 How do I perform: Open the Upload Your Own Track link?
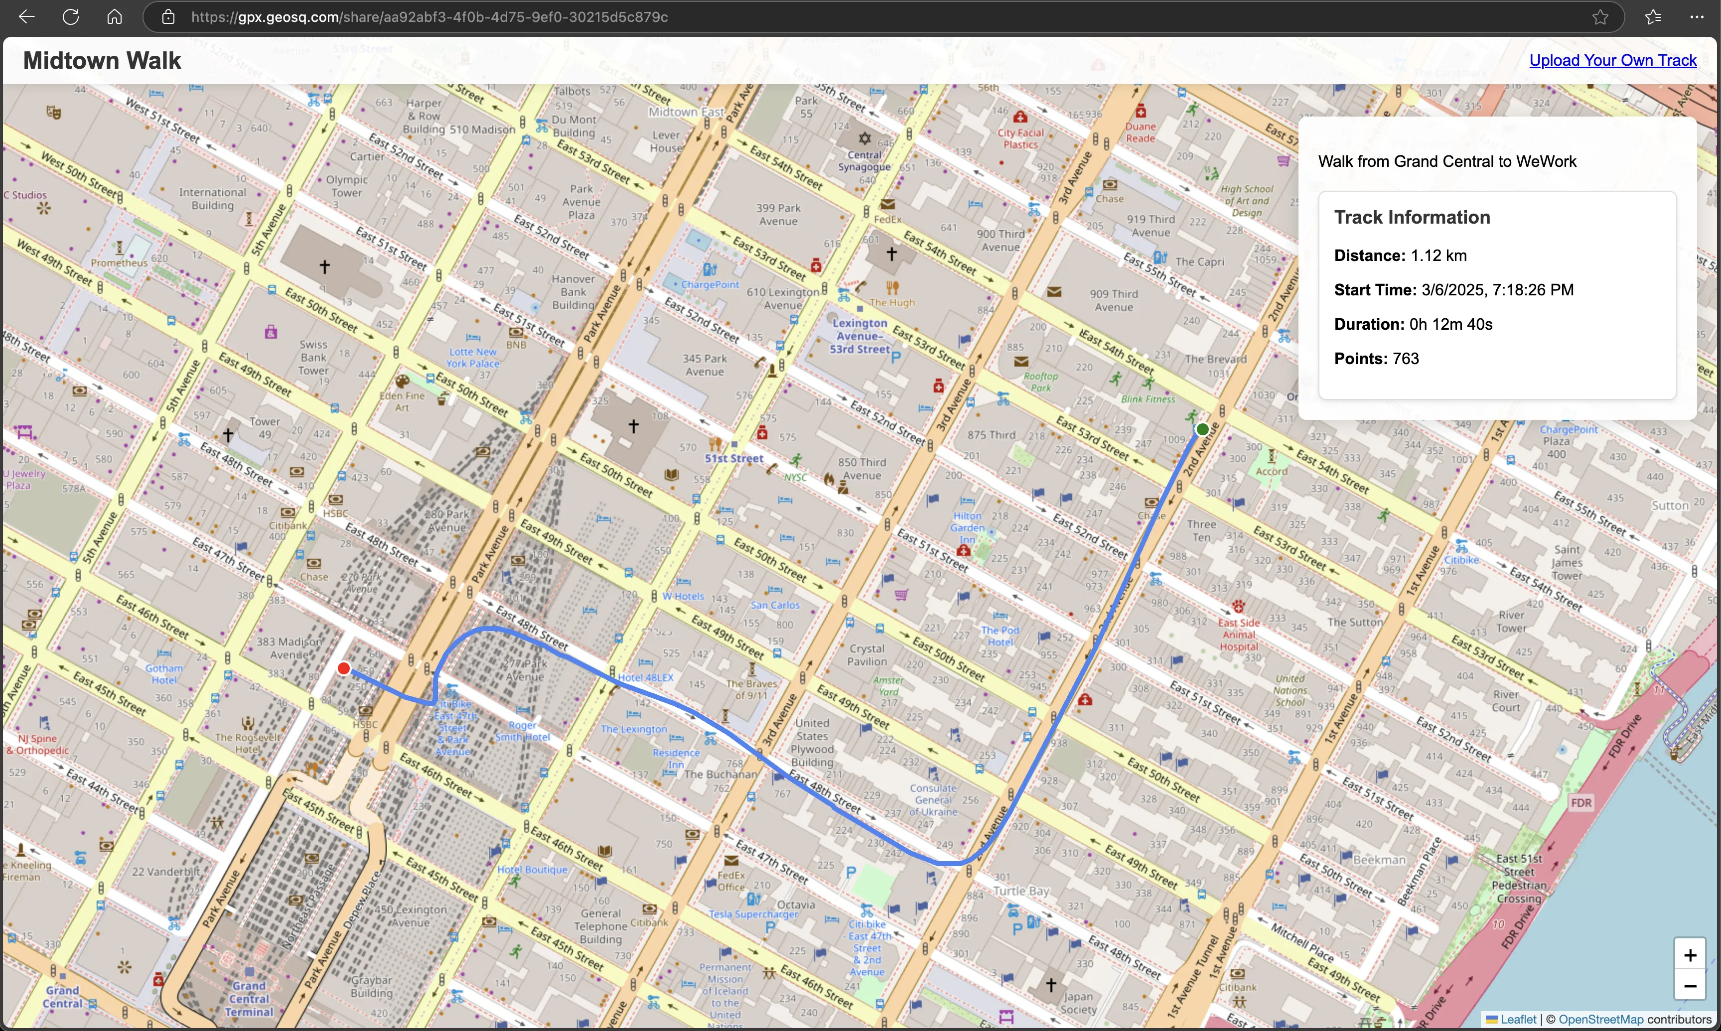[1612, 60]
